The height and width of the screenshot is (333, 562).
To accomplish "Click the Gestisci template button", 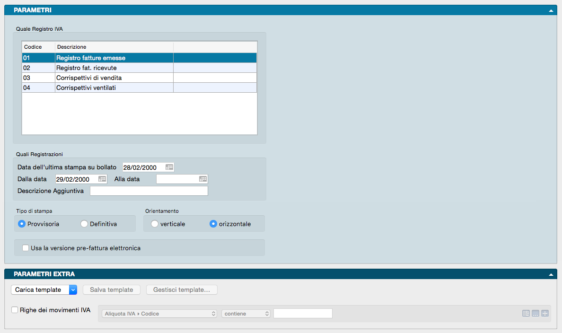I will click(182, 289).
